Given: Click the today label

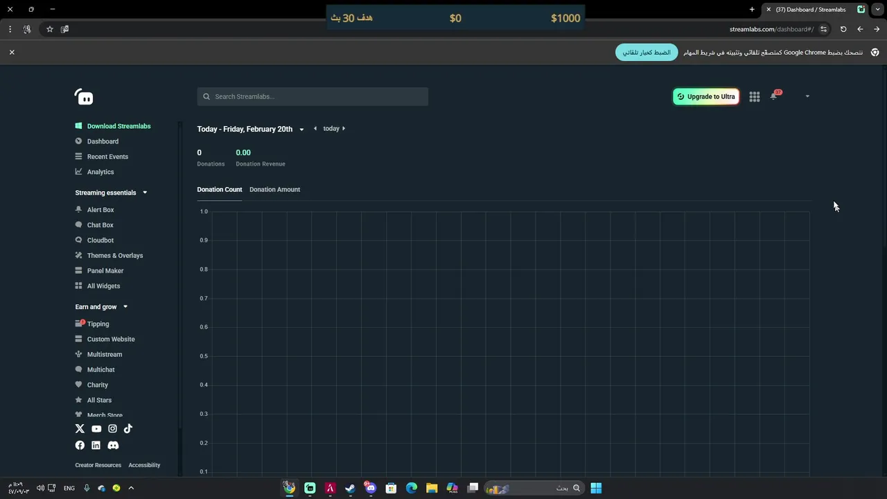Looking at the screenshot, I should point(331,128).
